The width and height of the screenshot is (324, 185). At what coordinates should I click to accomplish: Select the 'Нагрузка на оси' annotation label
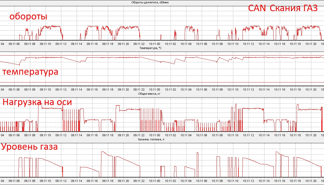(37, 102)
